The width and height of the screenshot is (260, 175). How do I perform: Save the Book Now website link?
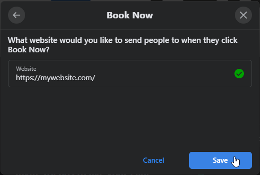click(x=220, y=160)
